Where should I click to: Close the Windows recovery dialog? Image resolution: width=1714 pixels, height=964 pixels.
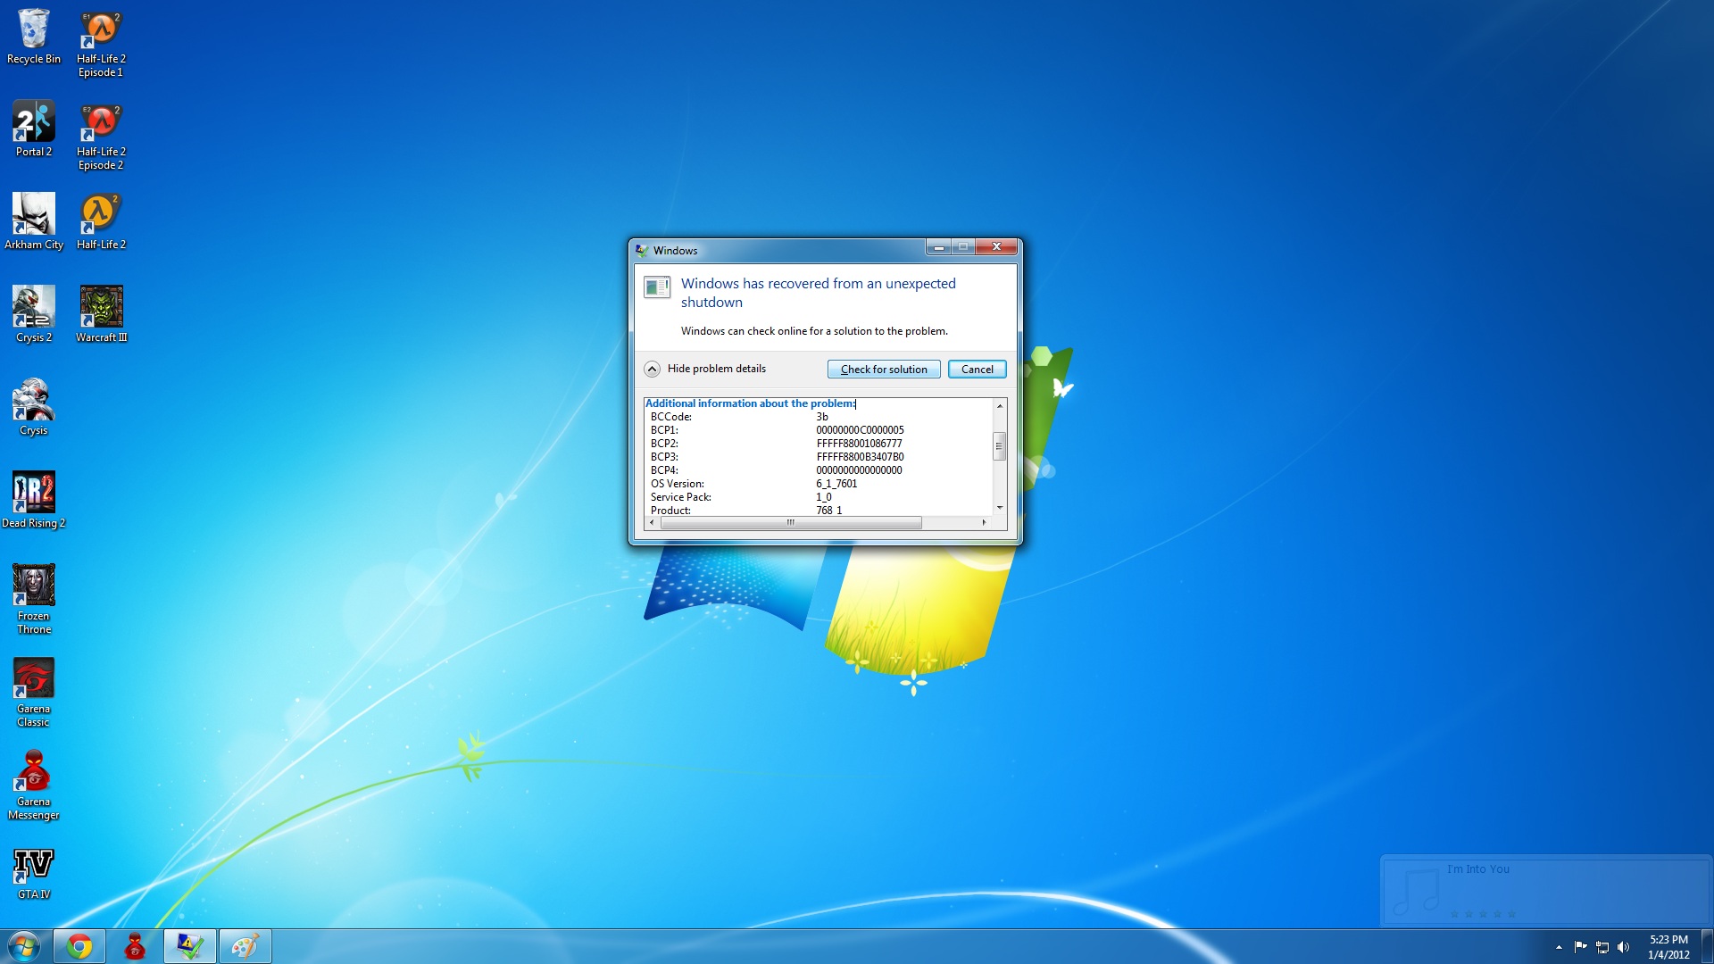[996, 246]
